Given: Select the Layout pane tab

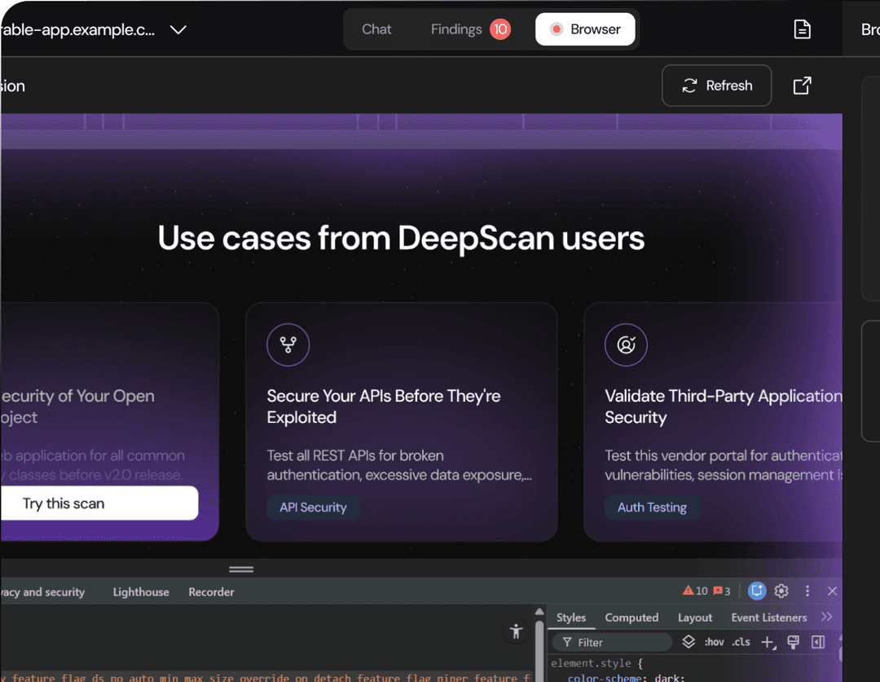Looking at the screenshot, I should coord(695,618).
